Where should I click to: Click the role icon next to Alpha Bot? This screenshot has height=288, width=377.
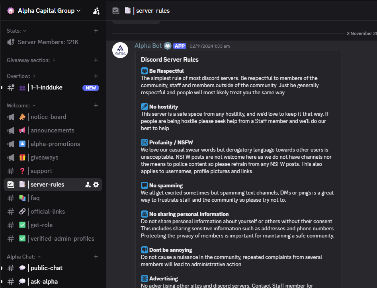168,46
